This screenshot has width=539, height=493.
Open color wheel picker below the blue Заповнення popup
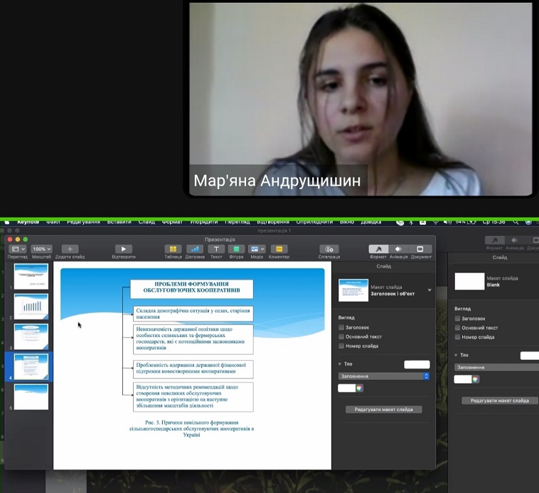(x=360, y=388)
